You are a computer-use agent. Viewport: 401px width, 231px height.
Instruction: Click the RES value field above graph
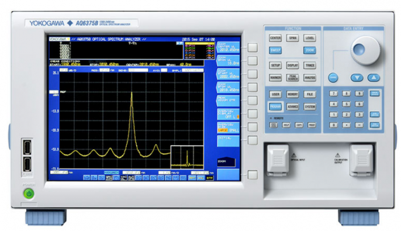[x=104, y=70]
